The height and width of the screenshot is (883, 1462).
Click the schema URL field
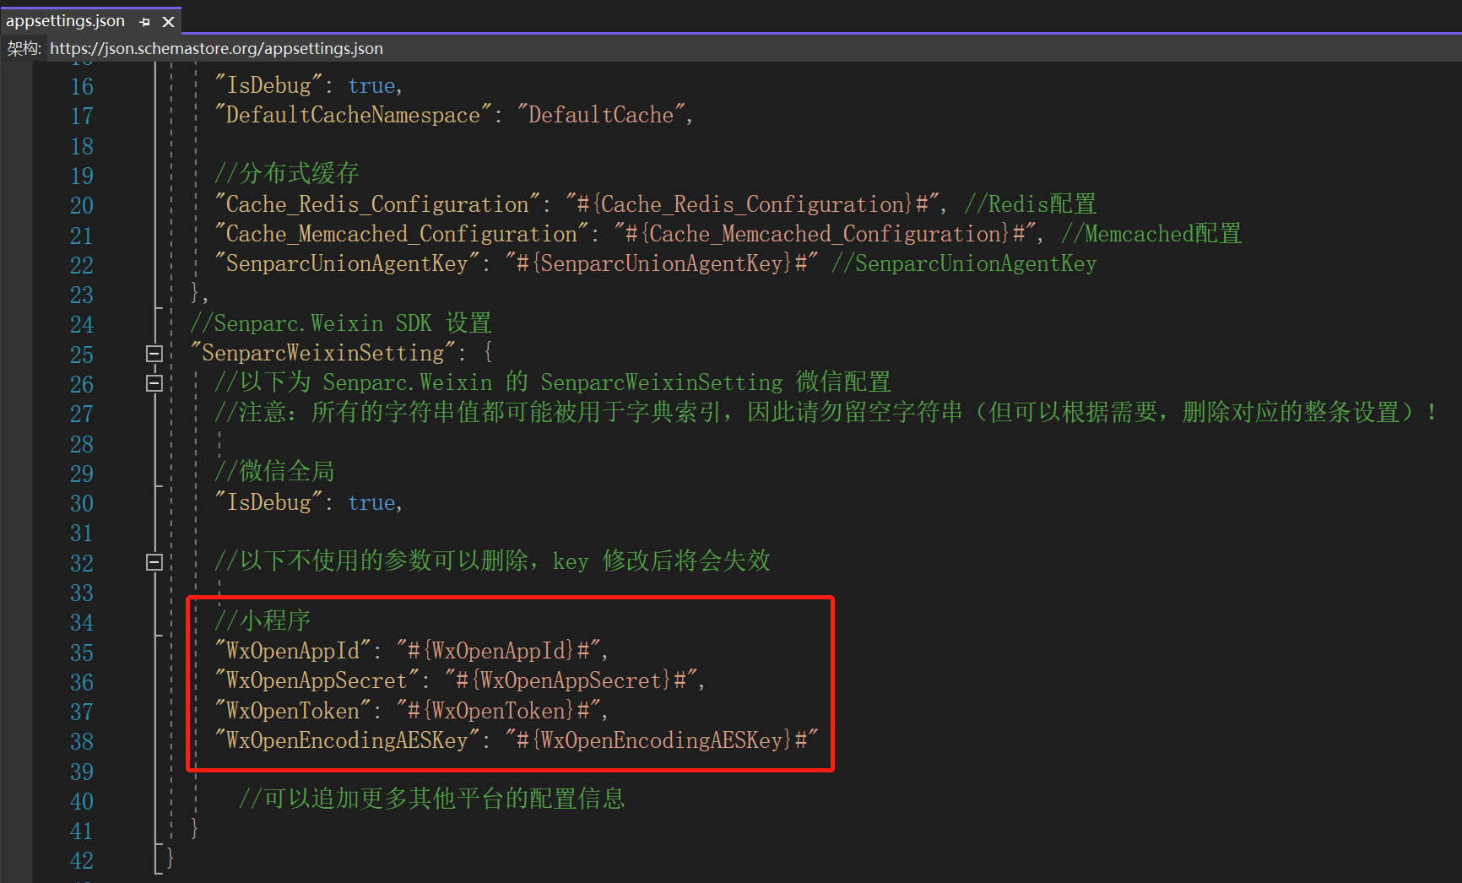point(216,49)
